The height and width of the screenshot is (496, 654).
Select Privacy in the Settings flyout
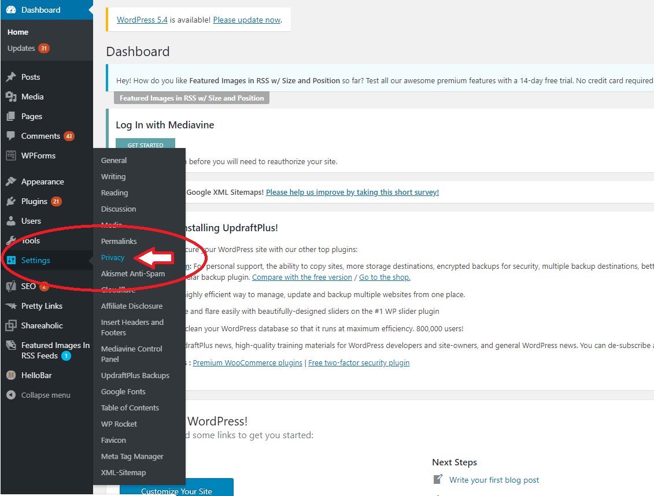click(113, 258)
